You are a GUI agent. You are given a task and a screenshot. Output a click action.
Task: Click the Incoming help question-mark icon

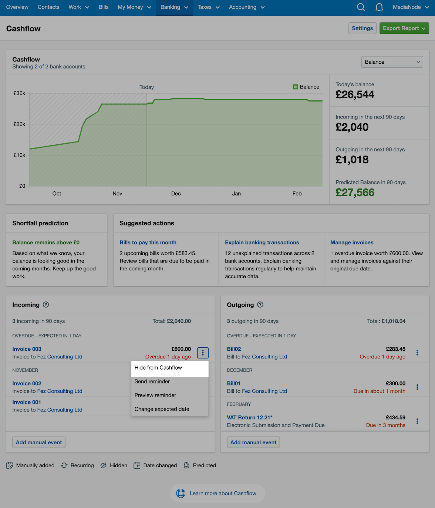tap(46, 305)
